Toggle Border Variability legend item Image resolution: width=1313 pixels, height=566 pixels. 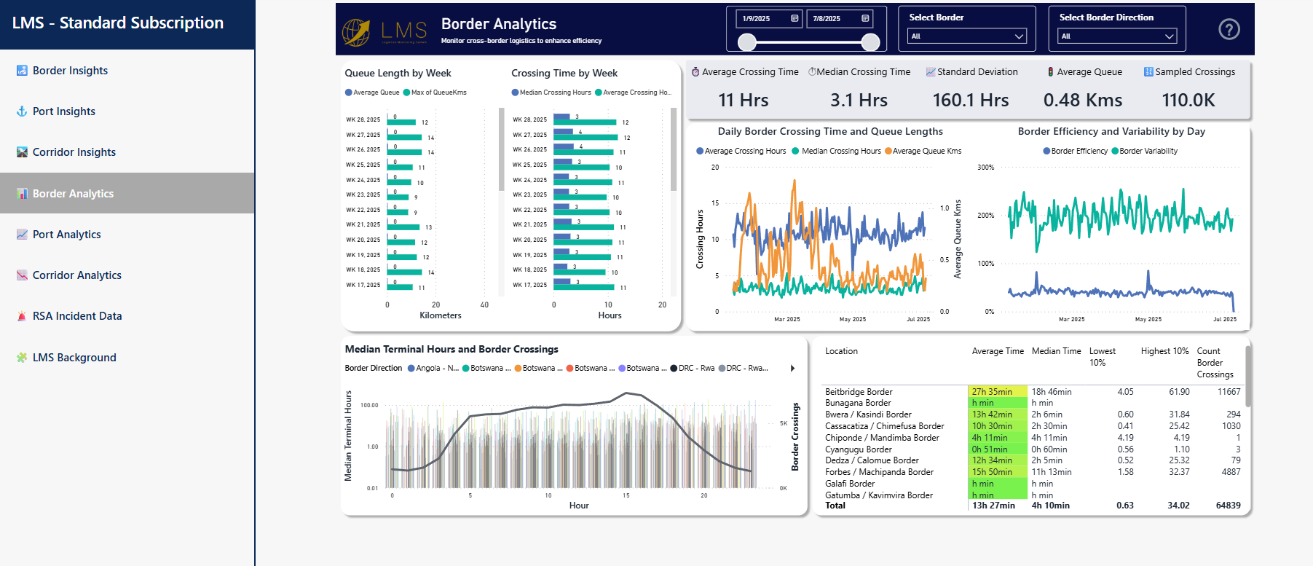pos(1144,151)
